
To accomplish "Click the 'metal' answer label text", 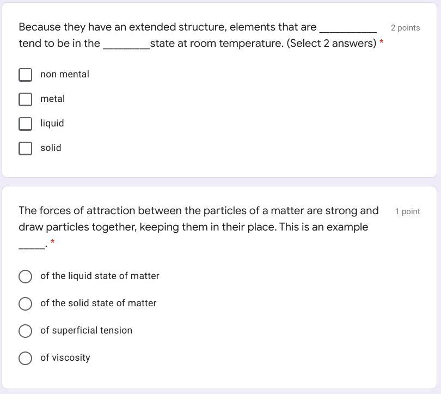I will (52, 99).
